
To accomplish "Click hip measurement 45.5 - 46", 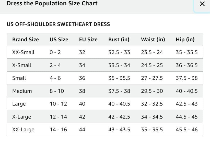I will click(x=187, y=130).
